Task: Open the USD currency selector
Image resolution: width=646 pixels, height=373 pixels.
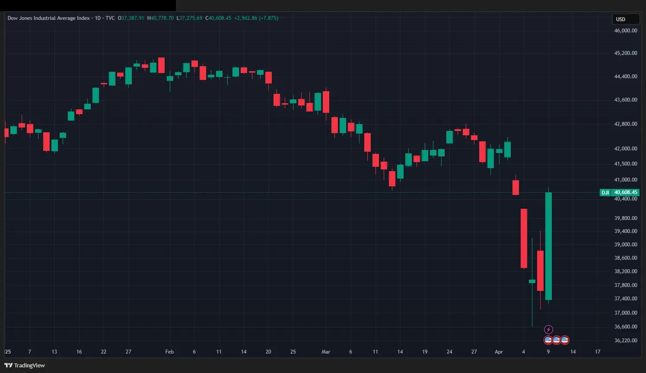Action: click(x=625, y=19)
